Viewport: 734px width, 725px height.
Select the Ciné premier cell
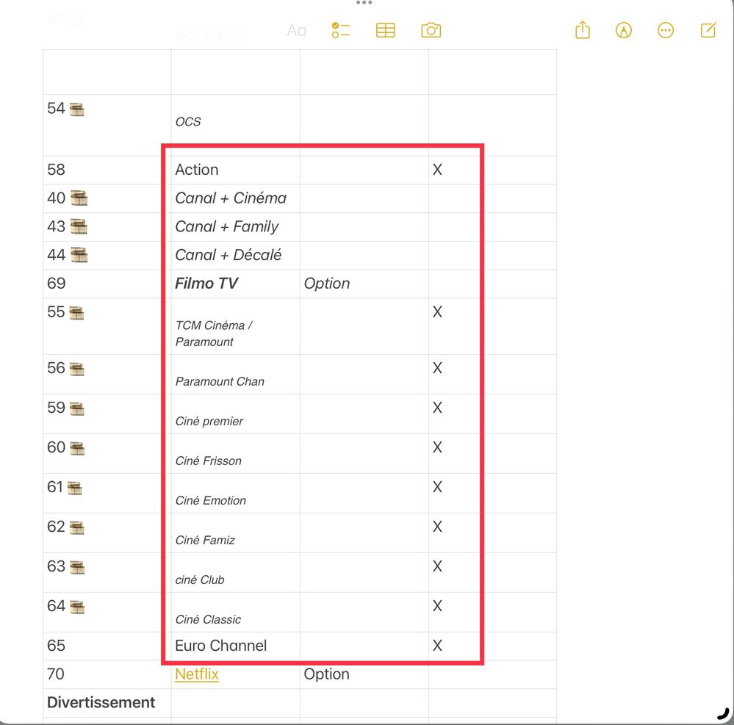(x=235, y=414)
